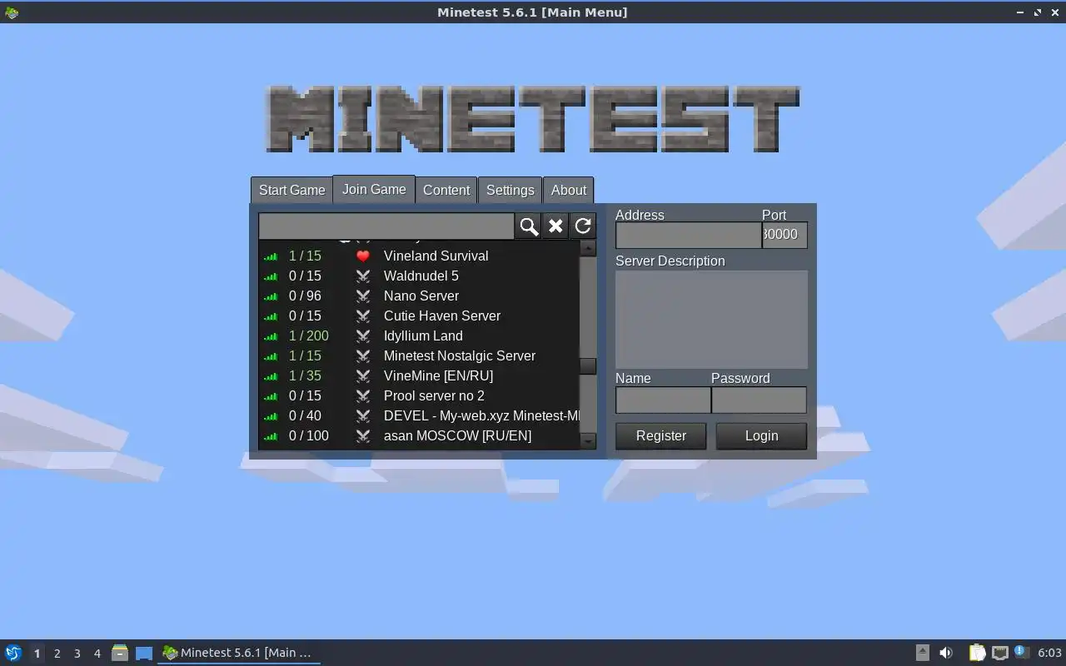Refresh the server list with circular arrow
The height and width of the screenshot is (666, 1066).
tap(583, 226)
